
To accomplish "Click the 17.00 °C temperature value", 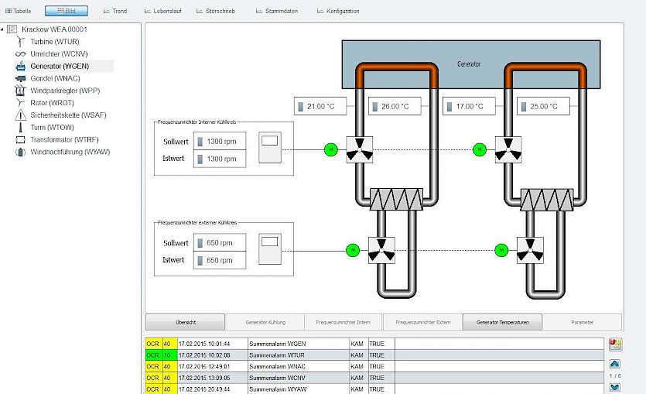I will (469, 106).
